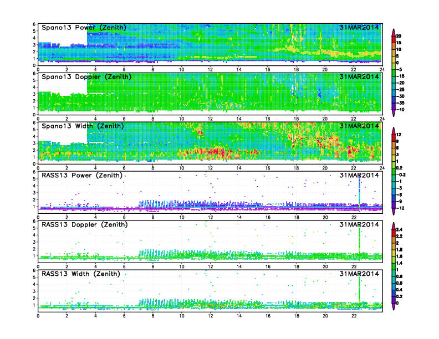
Task: Select the 'Spano13 Doppler (Zenith)' panel title
Action: pos(86,76)
